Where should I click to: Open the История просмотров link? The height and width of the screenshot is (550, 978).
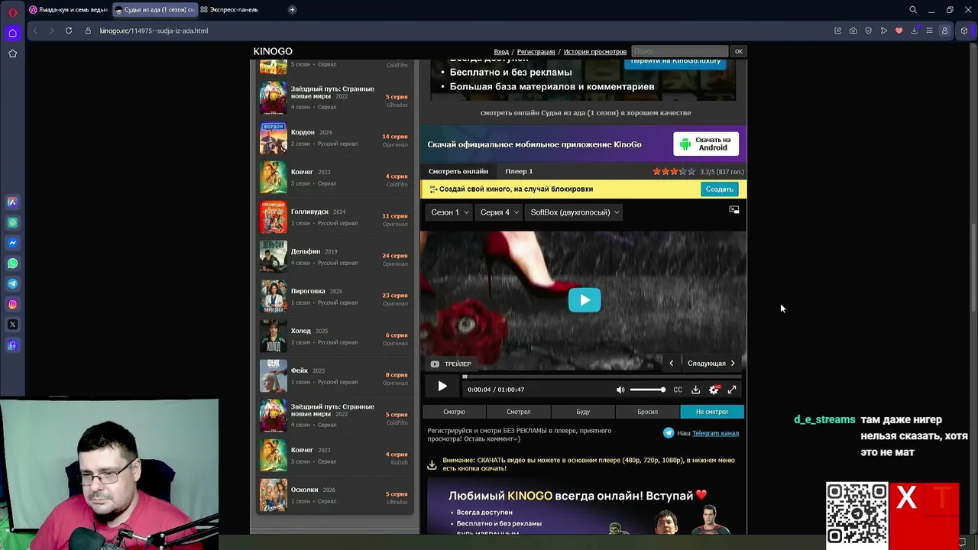pos(595,52)
